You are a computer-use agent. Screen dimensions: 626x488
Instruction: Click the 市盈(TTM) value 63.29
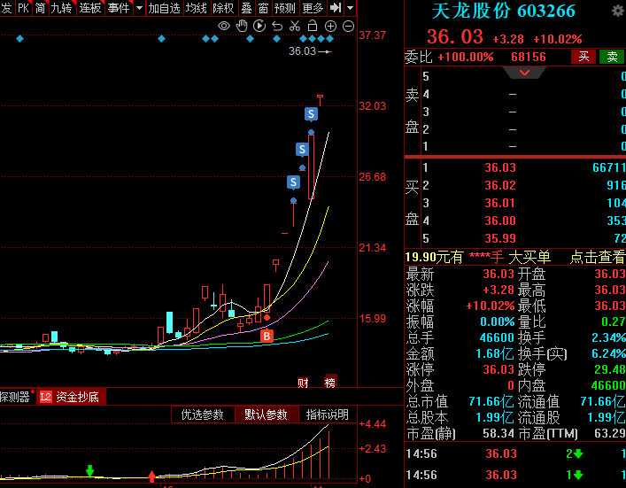tap(610, 433)
